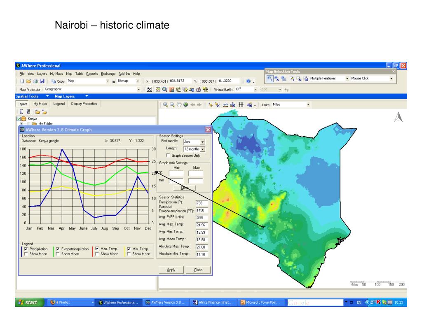The image size is (422, 316).
Task: Click the Zoom Out map tool
Action: pos(172,105)
